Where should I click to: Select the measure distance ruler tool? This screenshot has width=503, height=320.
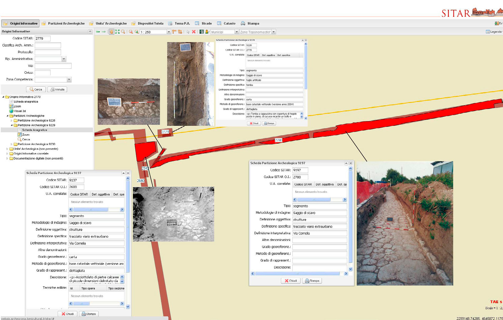(174, 32)
